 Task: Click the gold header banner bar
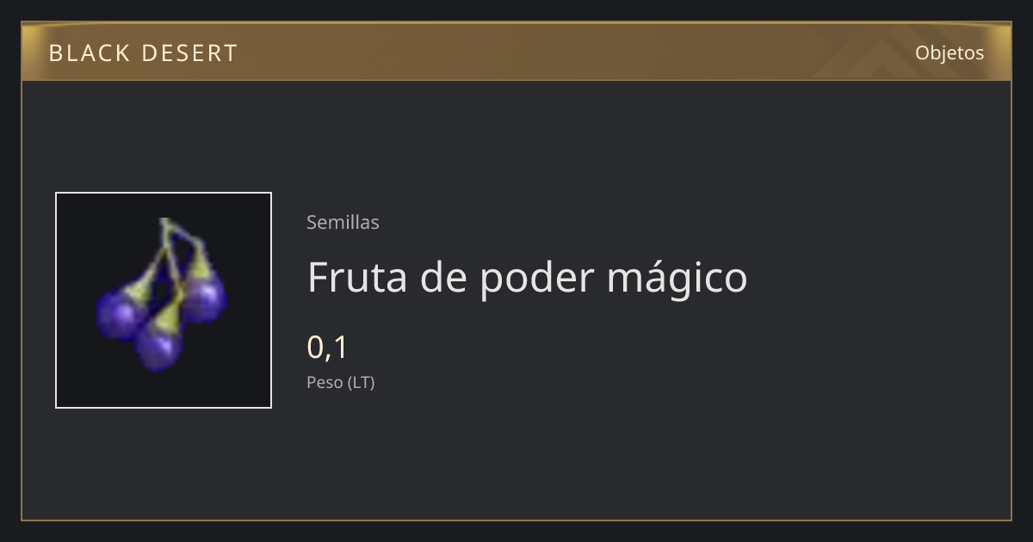click(516, 52)
